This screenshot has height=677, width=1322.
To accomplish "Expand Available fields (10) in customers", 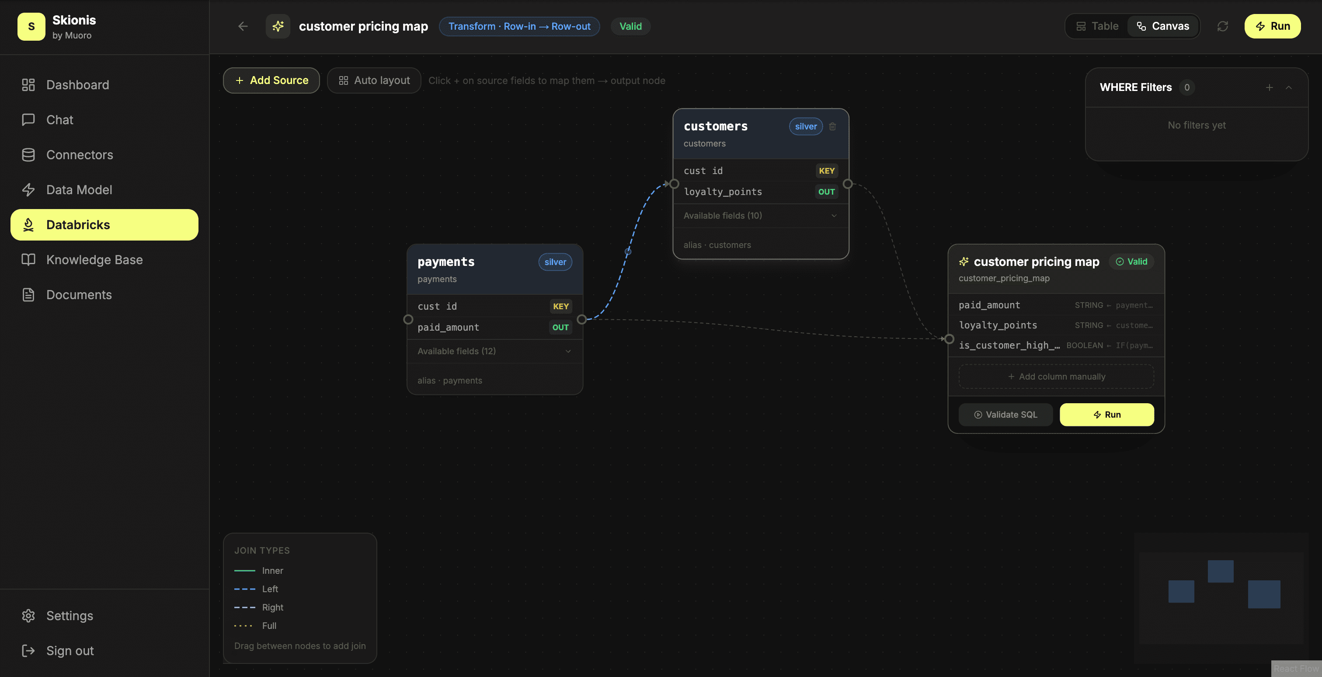I will point(761,216).
